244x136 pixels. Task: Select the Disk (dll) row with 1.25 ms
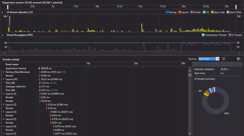pyautogui.click(x=95, y=83)
